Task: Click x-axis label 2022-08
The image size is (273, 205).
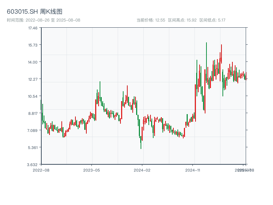Action: pyautogui.click(x=41, y=170)
